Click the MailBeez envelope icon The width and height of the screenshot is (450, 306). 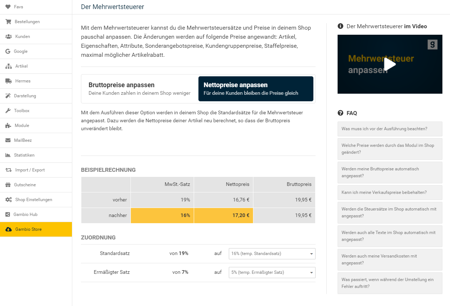pos(8,140)
